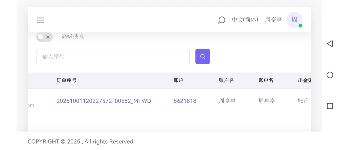Open the 中文(简体) language selector
The width and height of the screenshot is (338, 150).
245,20
